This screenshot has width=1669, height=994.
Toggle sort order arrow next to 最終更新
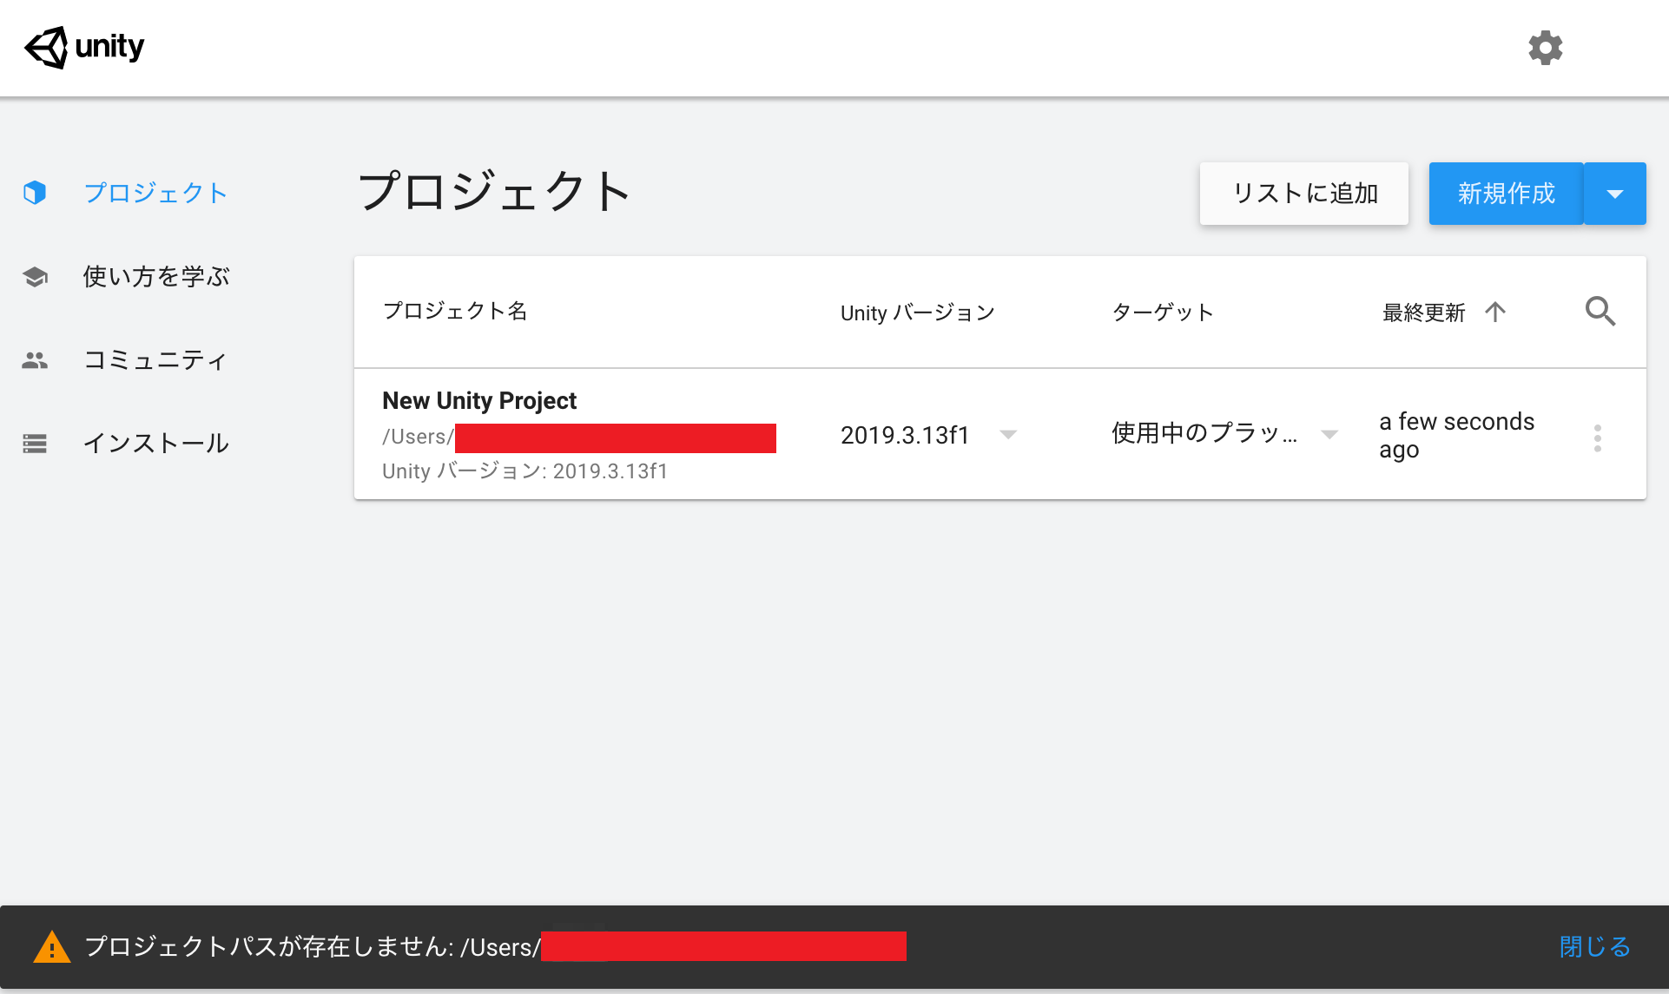[1495, 312]
